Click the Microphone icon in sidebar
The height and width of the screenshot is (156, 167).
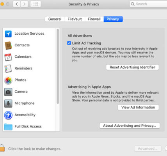point(8,103)
